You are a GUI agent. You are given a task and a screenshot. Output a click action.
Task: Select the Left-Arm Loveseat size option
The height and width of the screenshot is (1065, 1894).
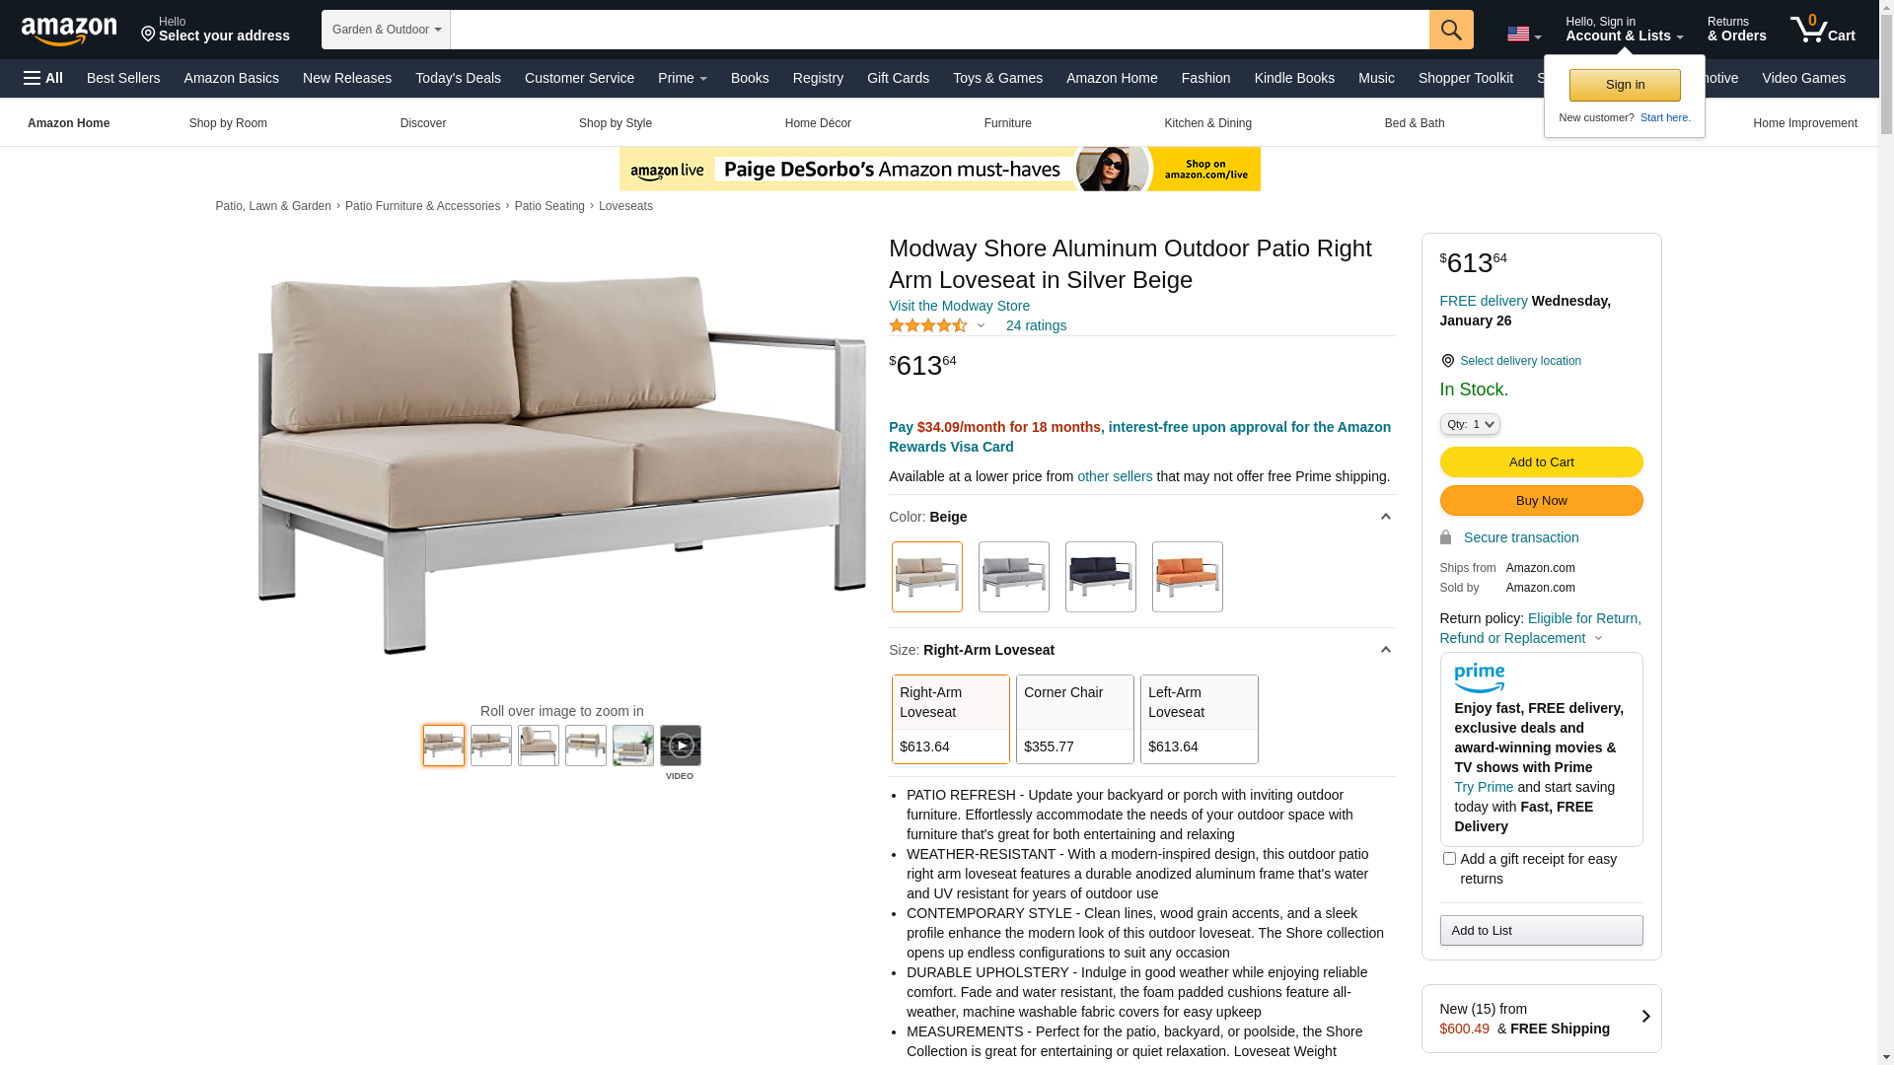(1200, 719)
